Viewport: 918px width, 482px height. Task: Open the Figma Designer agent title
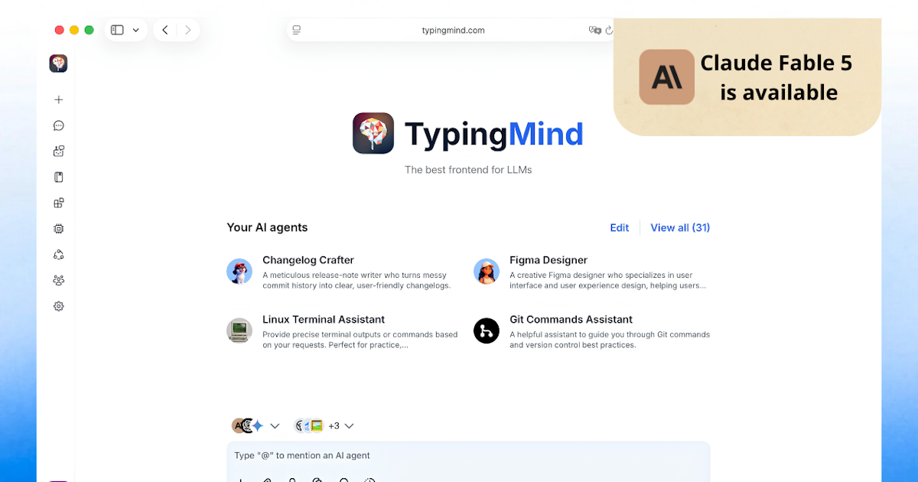pyautogui.click(x=549, y=260)
